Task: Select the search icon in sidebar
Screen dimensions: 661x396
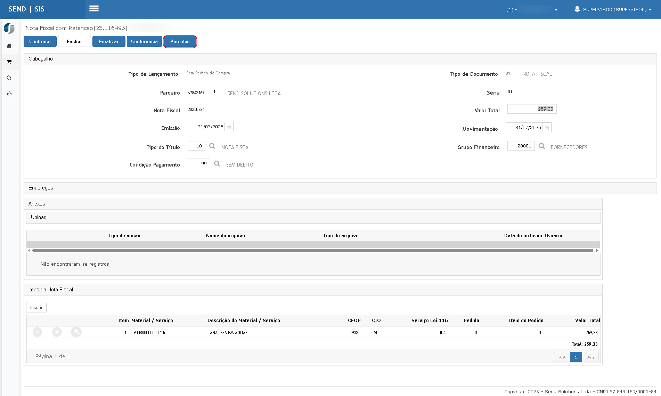Action: [x=9, y=78]
